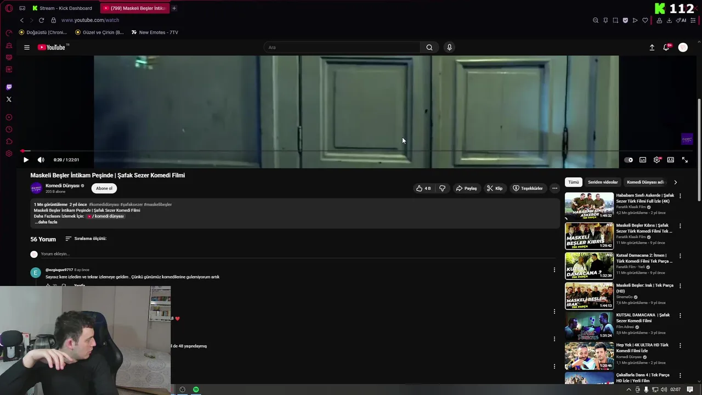Click the heart icon in browser toolbar

tap(645, 20)
